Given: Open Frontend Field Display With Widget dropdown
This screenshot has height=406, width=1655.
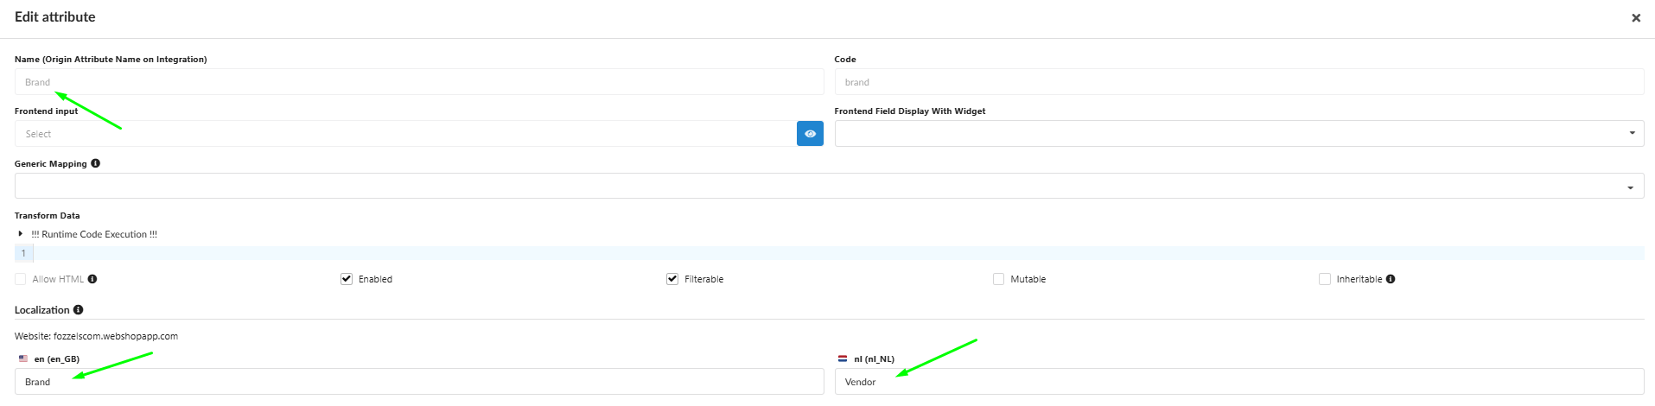Looking at the screenshot, I should pos(1239,134).
